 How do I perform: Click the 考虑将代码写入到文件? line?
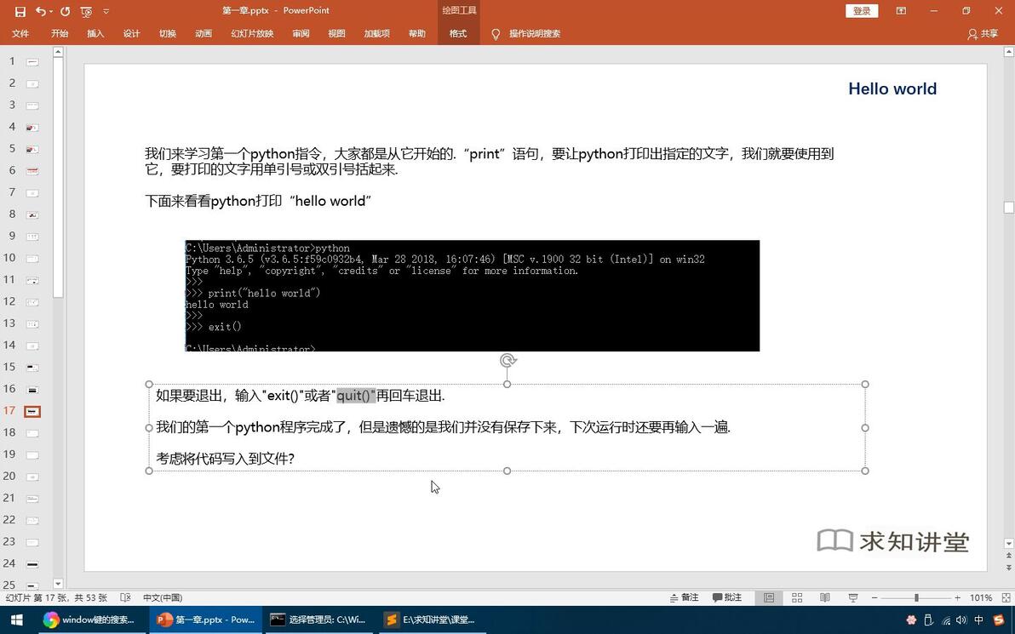click(x=226, y=458)
